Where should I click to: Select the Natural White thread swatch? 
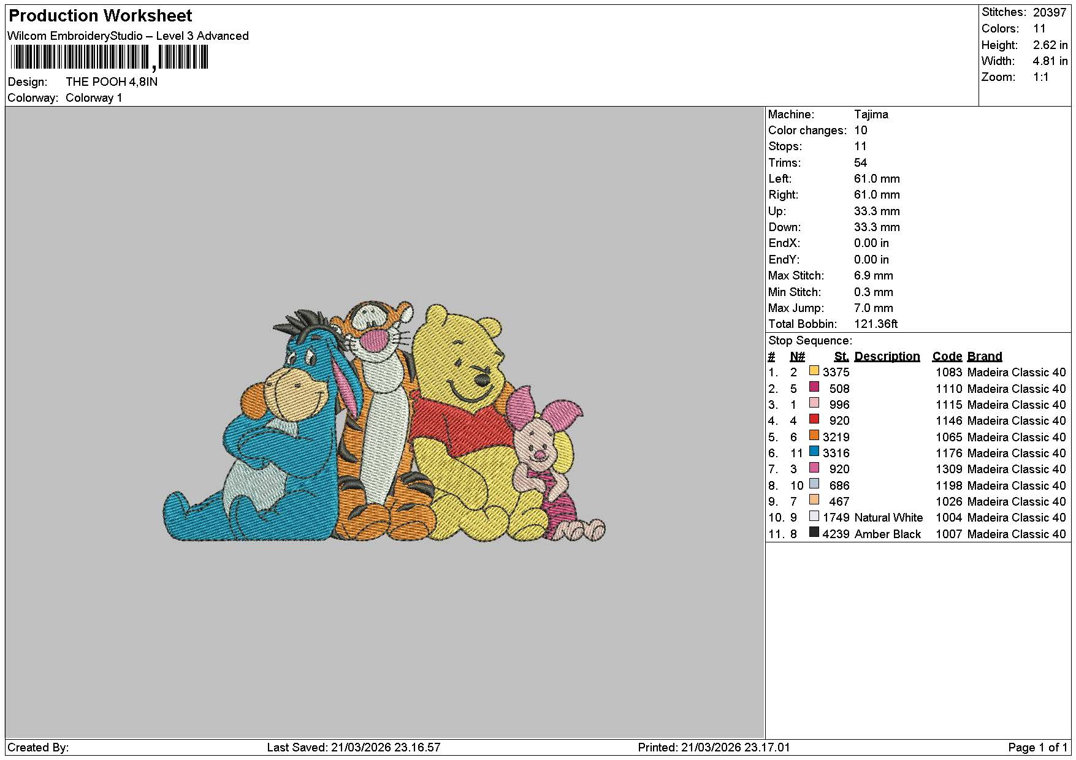click(x=814, y=516)
